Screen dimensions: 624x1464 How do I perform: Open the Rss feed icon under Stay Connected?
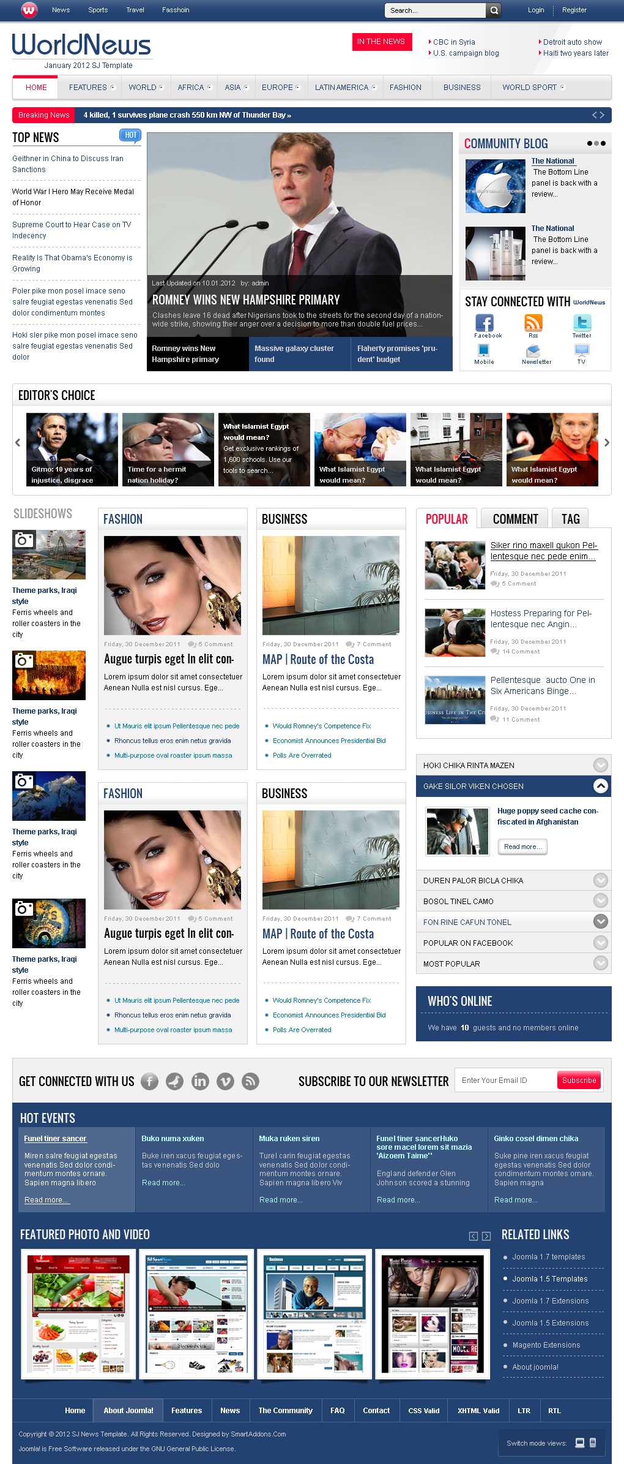[533, 322]
